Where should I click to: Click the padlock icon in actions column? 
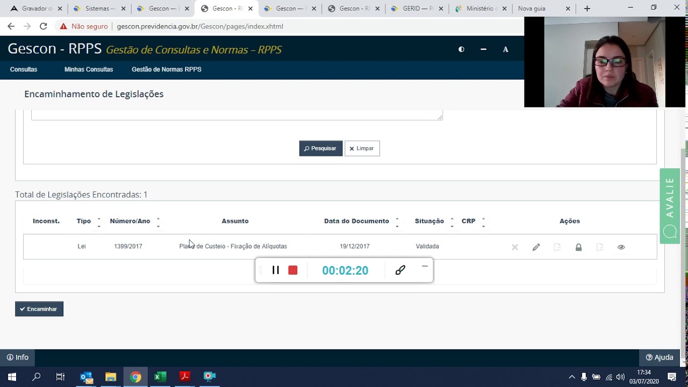pos(578,247)
